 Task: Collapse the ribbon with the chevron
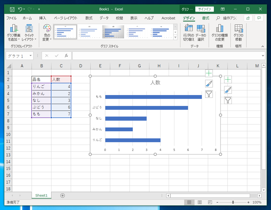263,46
